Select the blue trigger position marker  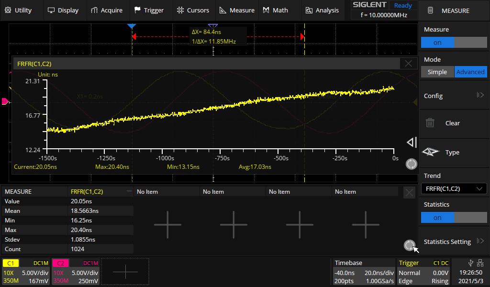pyautogui.click(x=132, y=26)
